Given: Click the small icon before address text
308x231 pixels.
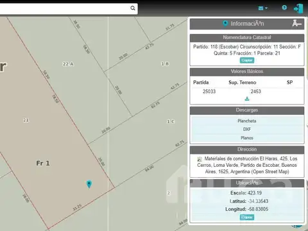Looking at the screenshot, I should pos(200,159).
